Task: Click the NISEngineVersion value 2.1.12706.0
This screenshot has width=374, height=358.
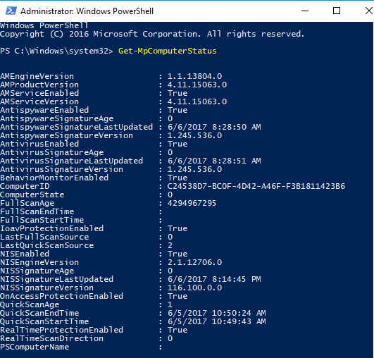Action: click(x=194, y=262)
